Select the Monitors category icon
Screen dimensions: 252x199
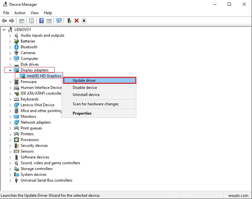(16, 117)
